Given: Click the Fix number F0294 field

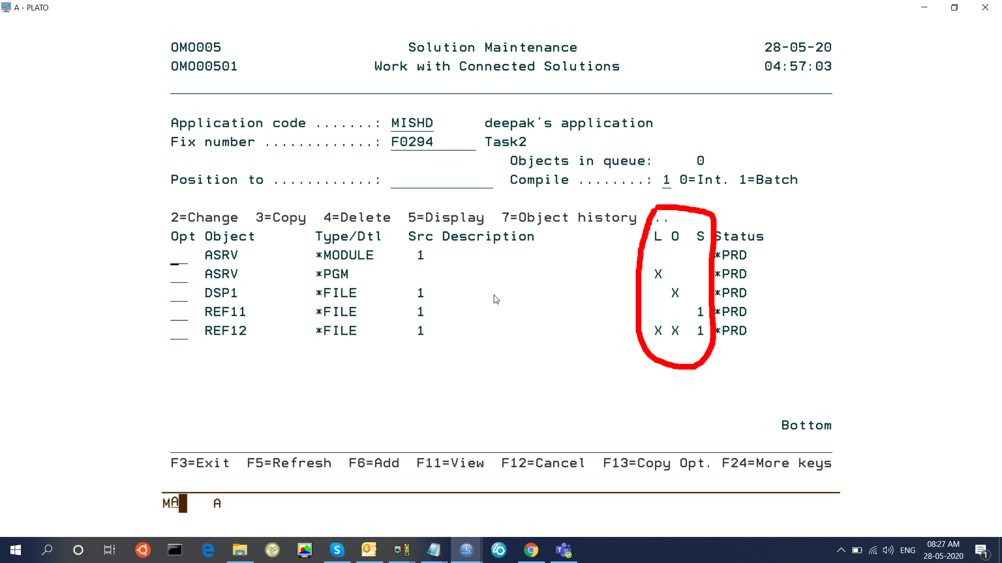Looking at the screenshot, I should 433,142.
